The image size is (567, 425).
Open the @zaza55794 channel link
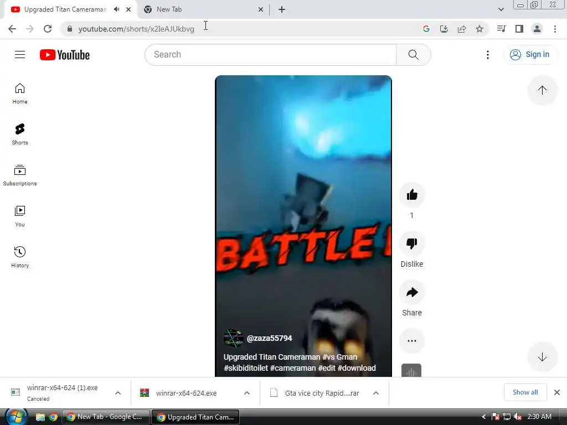point(270,338)
